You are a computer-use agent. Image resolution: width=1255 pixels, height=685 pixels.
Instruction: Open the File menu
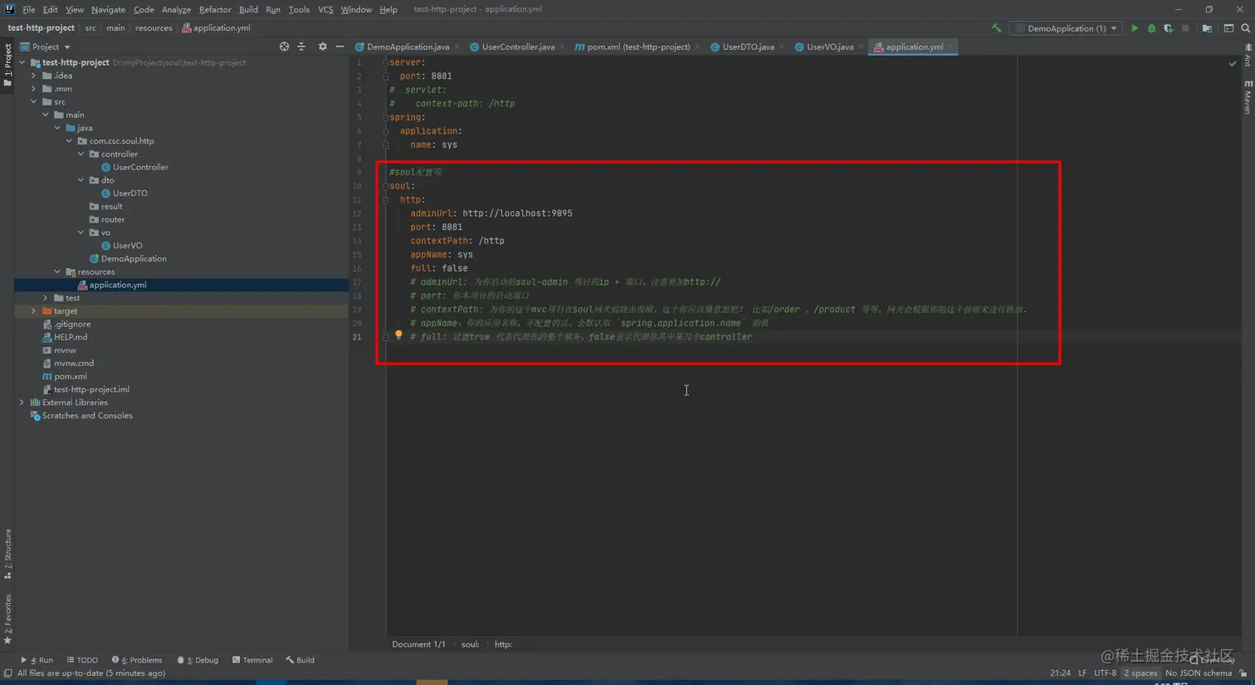[x=29, y=9]
